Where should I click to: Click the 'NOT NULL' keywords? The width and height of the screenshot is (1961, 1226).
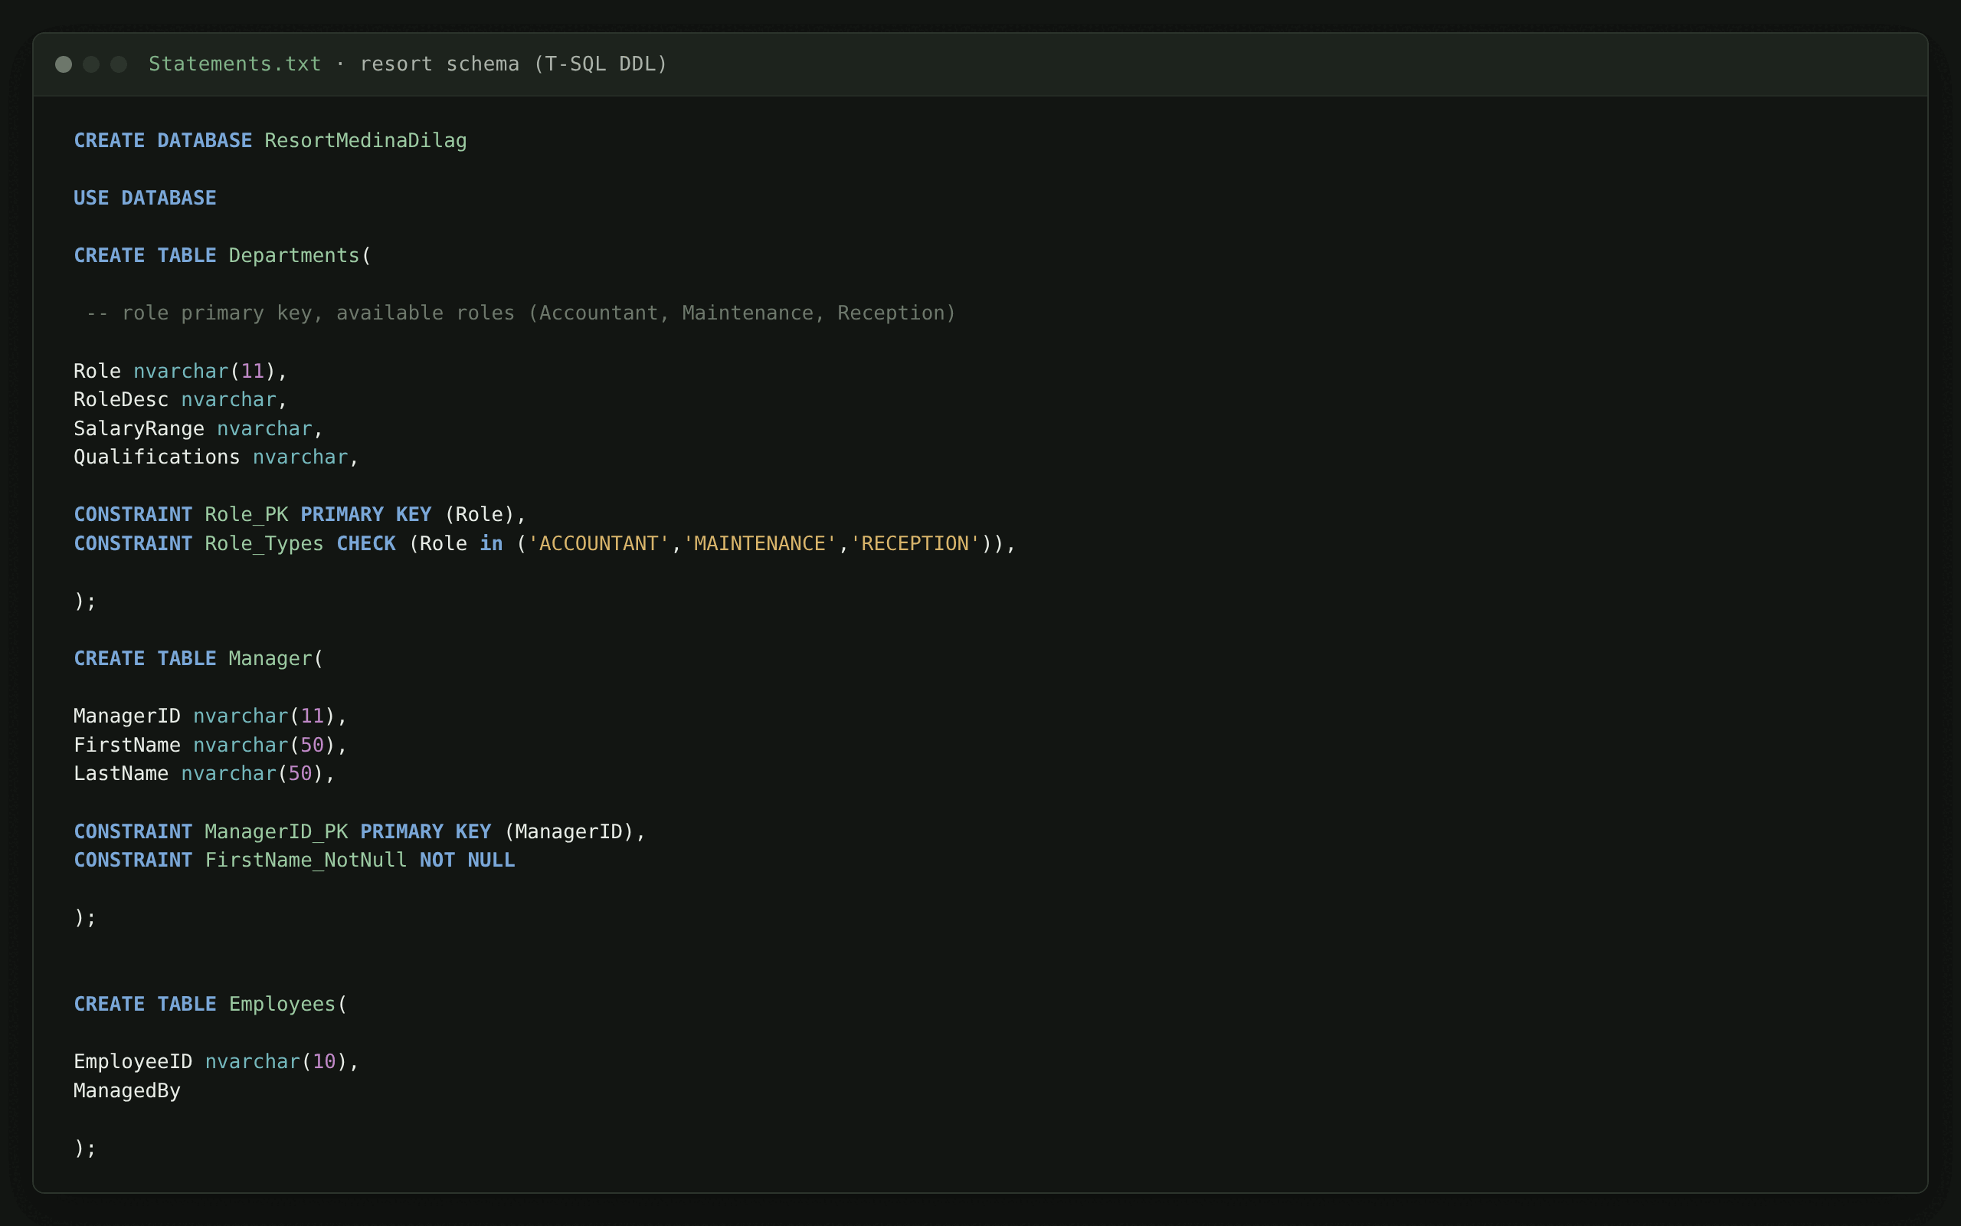coord(467,860)
